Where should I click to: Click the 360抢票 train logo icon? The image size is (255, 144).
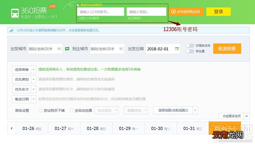15,13
